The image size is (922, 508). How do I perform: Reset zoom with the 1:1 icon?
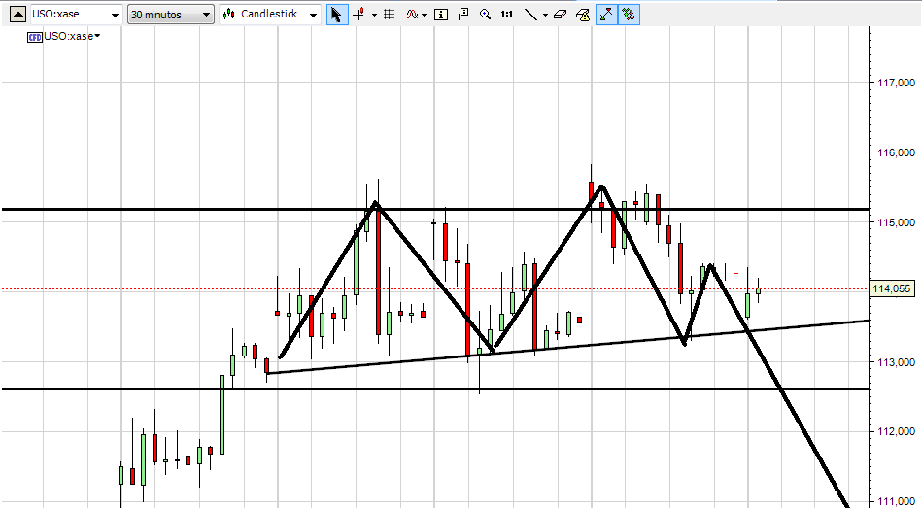click(507, 15)
